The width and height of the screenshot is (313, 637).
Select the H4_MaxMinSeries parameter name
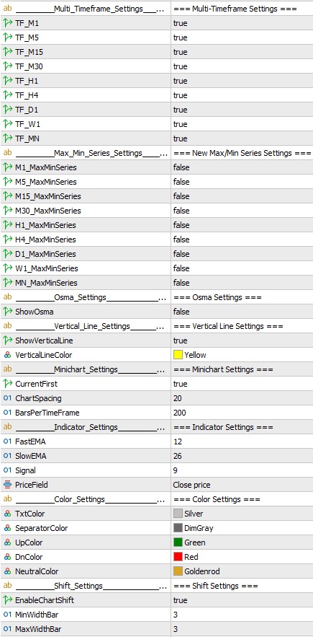[x=45, y=240]
